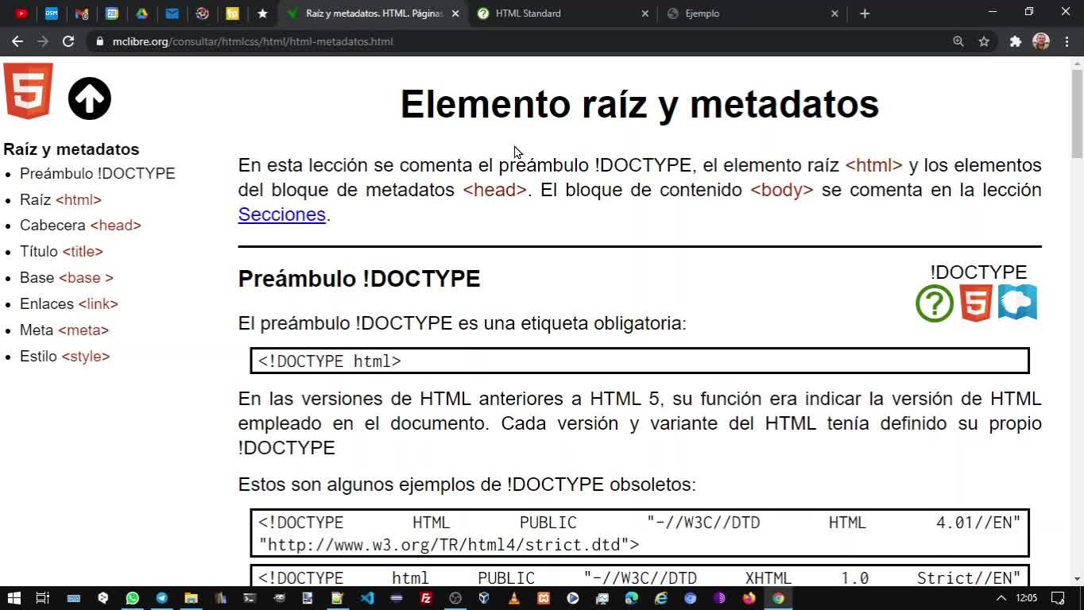Reload the page
This screenshot has width=1084, height=610.
coord(68,41)
